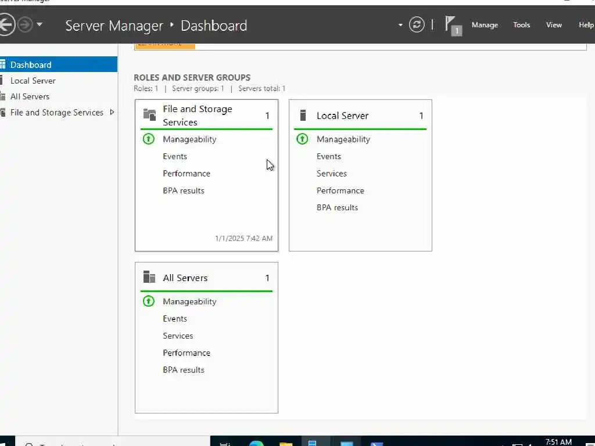Image resolution: width=595 pixels, height=446 pixels.
Task: Click server count 1 on Local Server tile
Action: tap(421, 116)
